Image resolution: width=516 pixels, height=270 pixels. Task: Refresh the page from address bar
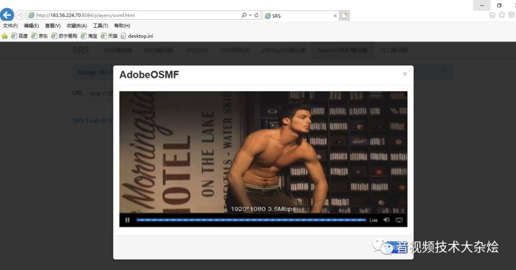[257, 15]
